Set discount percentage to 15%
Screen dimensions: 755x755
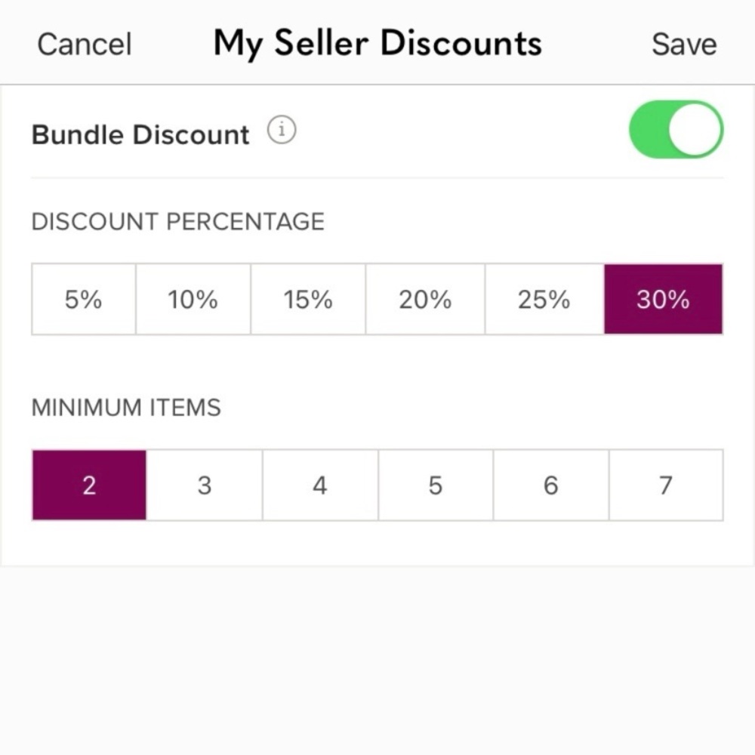coord(308,300)
